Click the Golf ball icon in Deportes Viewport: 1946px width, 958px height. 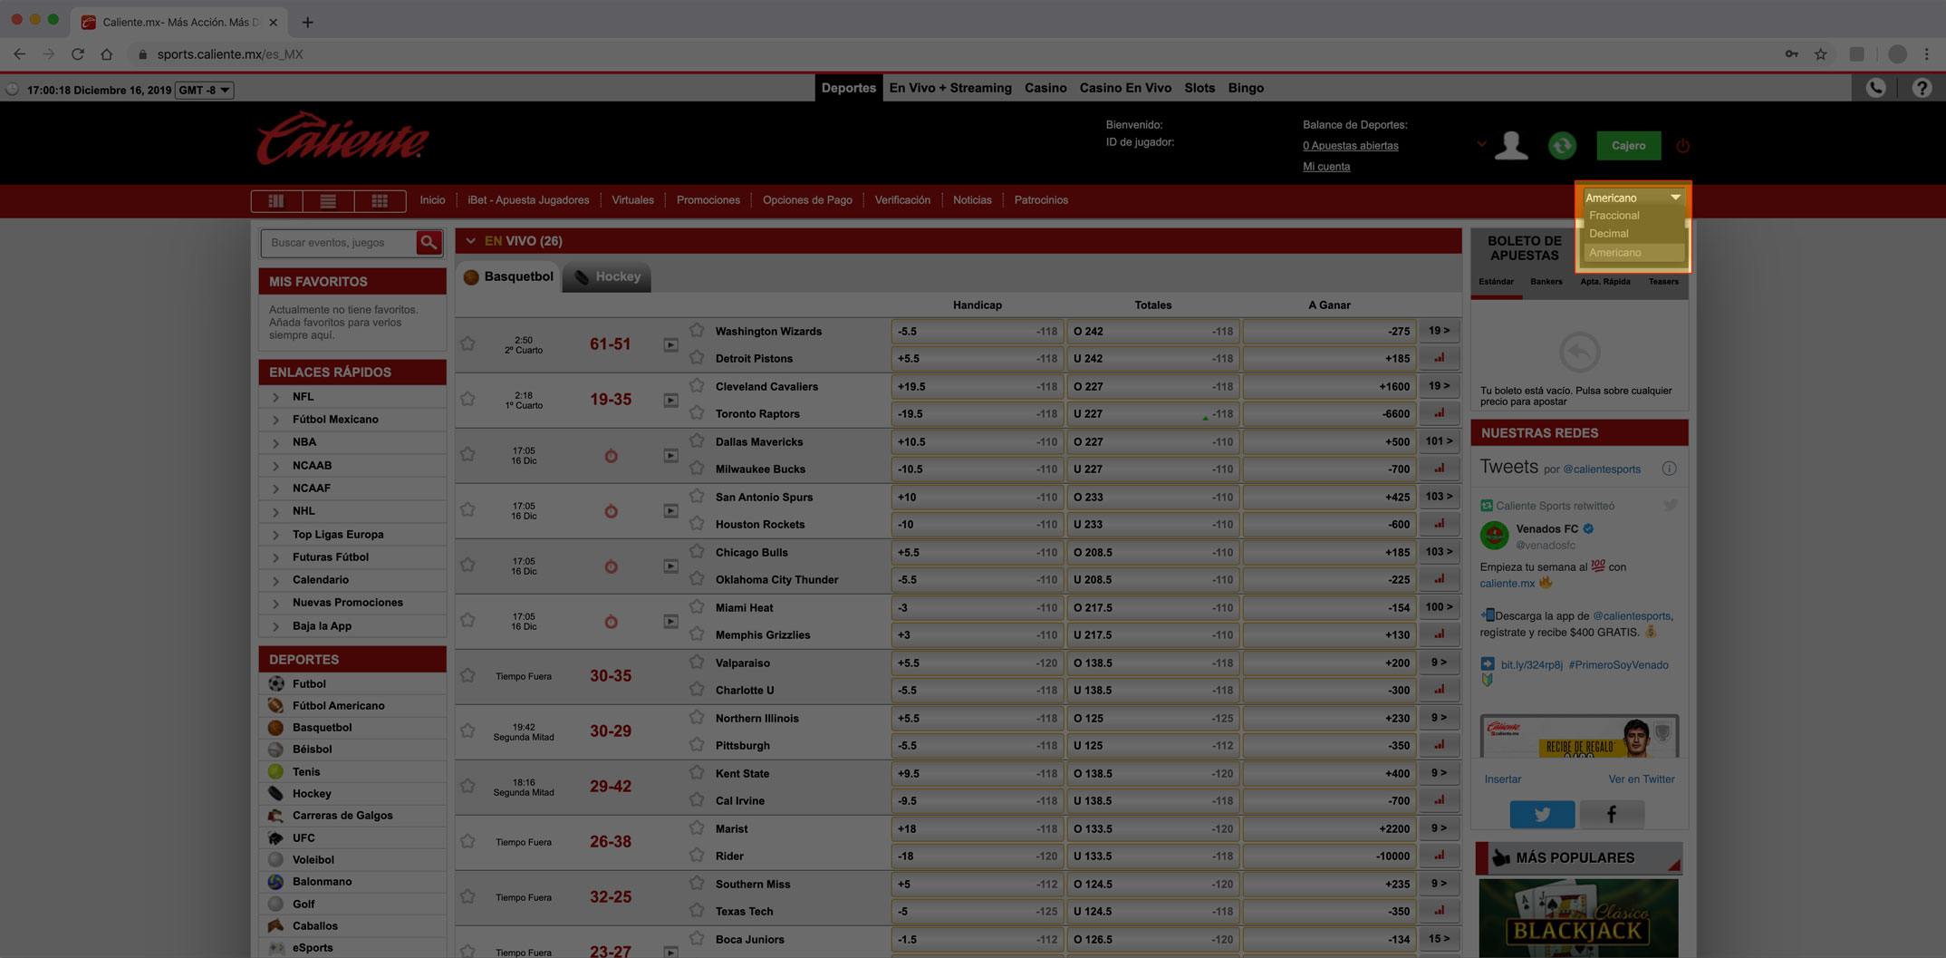(276, 904)
